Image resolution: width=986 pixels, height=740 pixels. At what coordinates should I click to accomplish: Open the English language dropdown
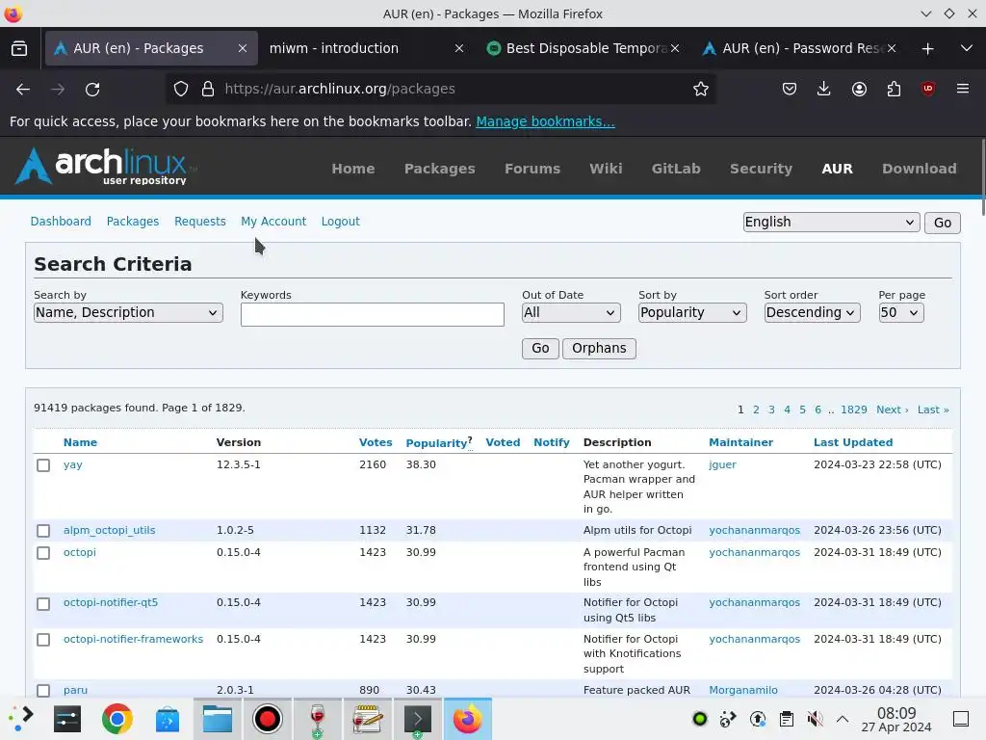pos(831,223)
